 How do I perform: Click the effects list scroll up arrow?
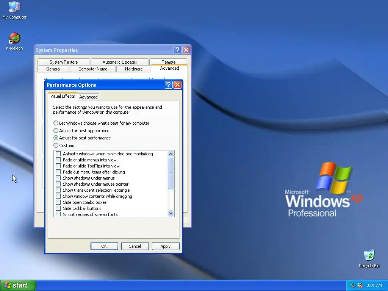pyautogui.click(x=171, y=154)
